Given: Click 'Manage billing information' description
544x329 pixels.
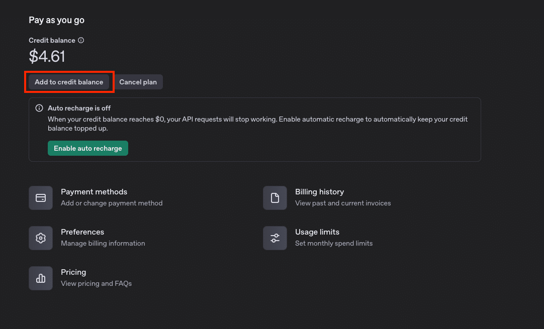Looking at the screenshot, I should 103,244.
